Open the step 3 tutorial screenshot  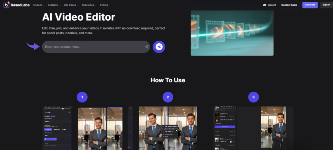coord(253,128)
